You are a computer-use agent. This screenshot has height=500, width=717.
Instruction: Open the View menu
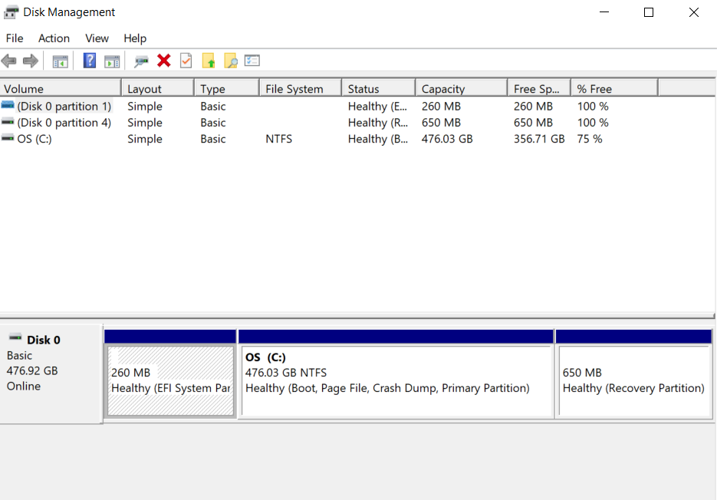97,38
